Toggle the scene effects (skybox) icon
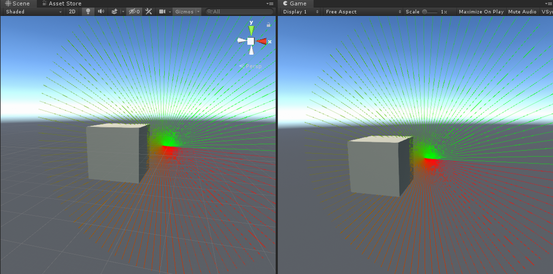The height and width of the screenshot is (274, 553). pyautogui.click(x=114, y=11)
